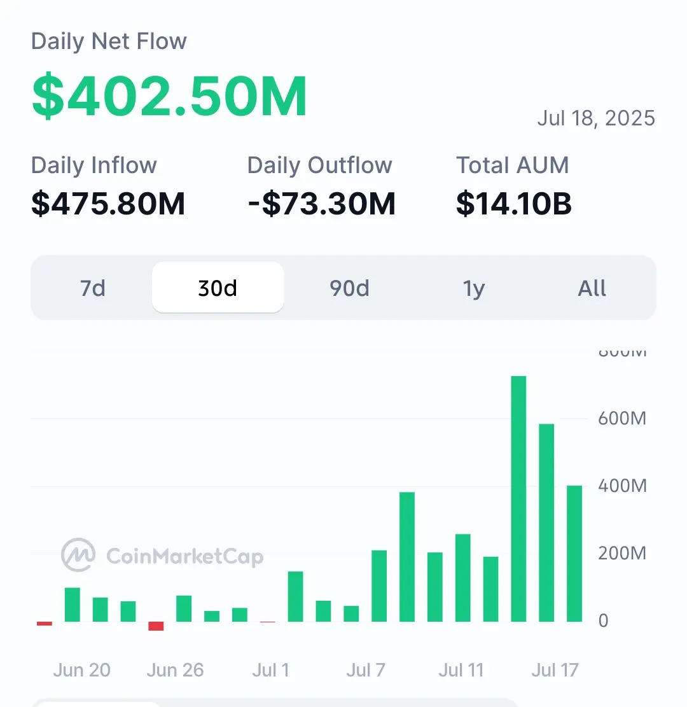
Task: Switch to the 90d time range
Action: (349, 288)
